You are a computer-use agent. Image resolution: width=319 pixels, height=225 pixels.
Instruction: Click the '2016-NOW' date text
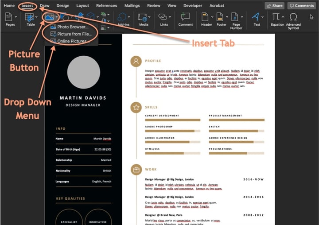pos(253,179)
